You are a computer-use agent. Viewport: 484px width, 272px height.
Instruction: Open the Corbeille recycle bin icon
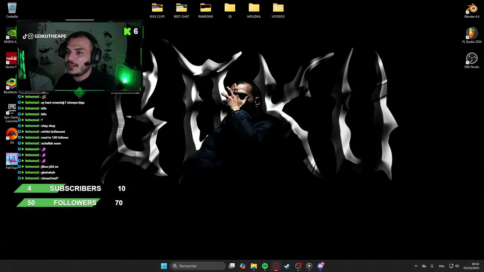12,10
